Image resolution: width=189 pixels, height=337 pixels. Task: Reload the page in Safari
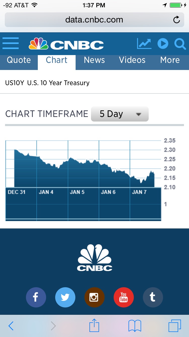pyautogui.click(x=177, y=20)
